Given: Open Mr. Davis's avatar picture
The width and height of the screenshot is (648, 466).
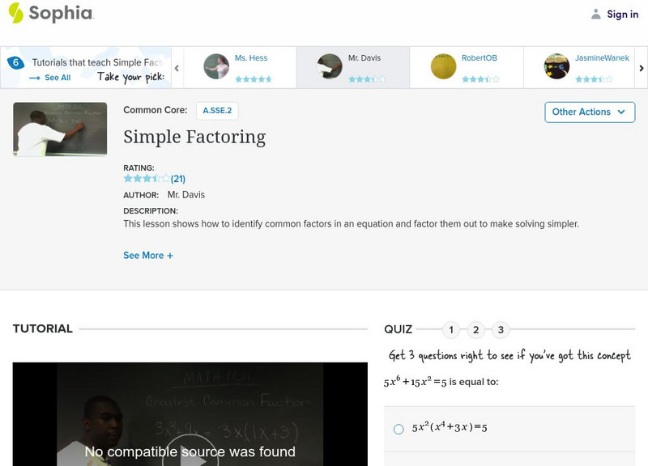Looking at the screenshot, I should pos(328,67).
